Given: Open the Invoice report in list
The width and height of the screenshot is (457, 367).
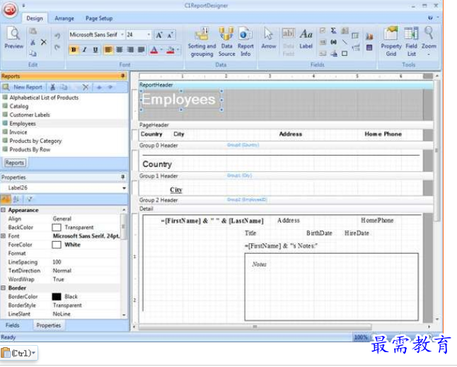Looking at the screenshot, I should pos(18,132).
